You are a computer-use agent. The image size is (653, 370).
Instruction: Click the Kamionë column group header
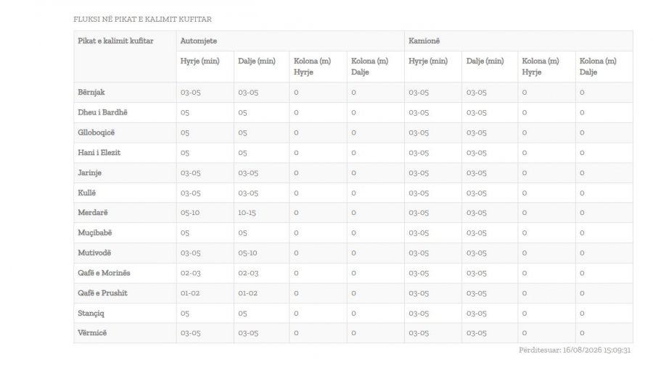(424, 41)
